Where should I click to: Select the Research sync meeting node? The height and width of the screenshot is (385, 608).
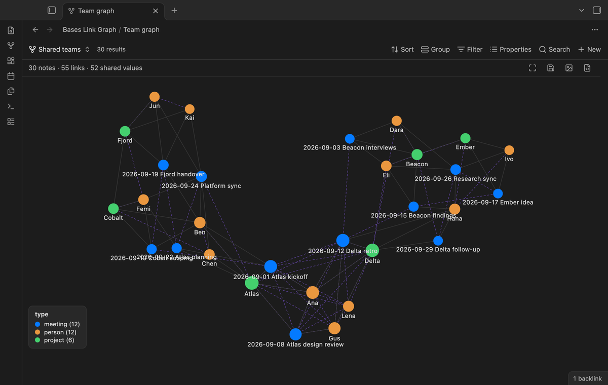pos(455,170)
